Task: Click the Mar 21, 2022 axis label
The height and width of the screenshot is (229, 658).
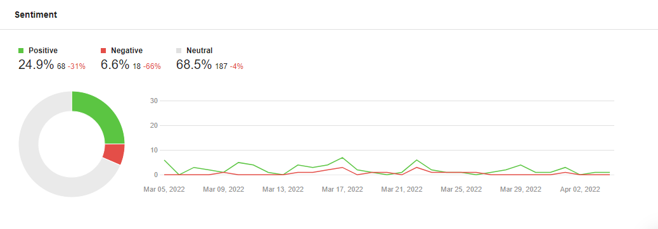Action: point(402,189)
